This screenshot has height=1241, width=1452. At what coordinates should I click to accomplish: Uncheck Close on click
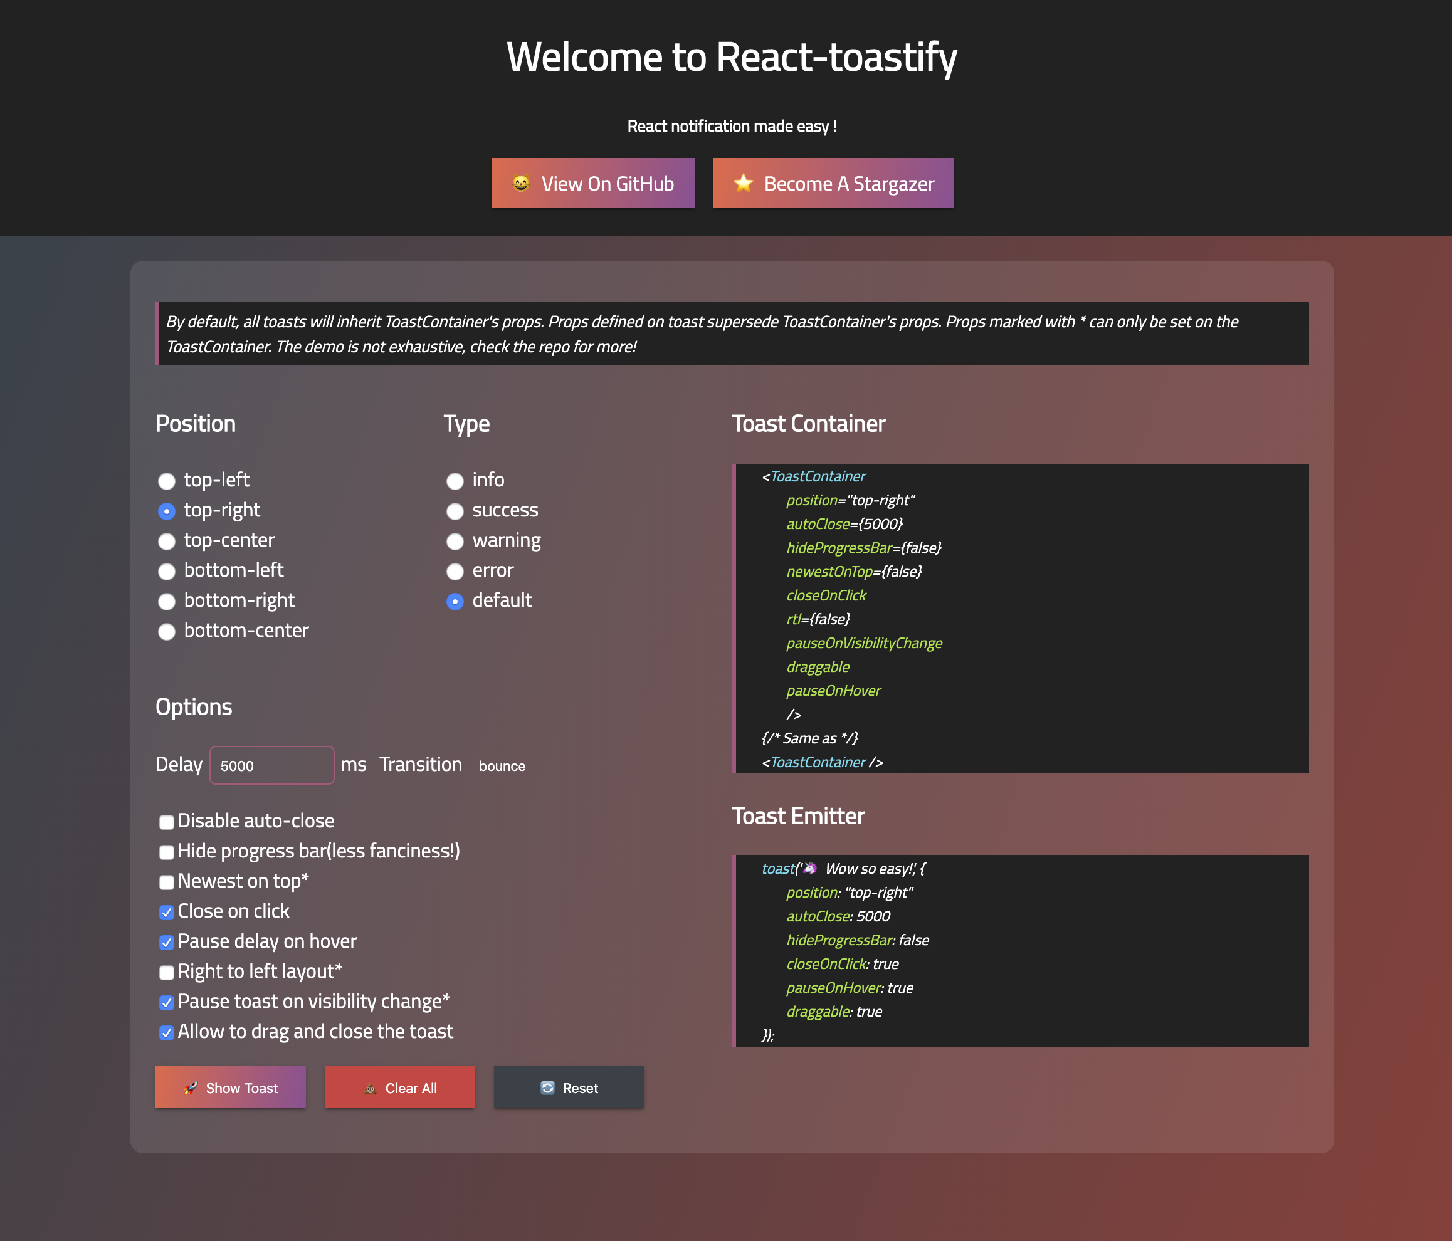(x=166, y=913)
